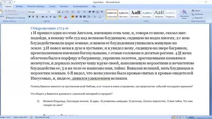Screen dimensions: 212x119
Task: Click Заменить (Replace) button
Action: coord(197,14)
